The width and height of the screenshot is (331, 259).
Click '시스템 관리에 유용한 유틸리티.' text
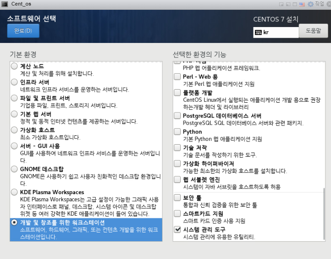pos(219,237)
